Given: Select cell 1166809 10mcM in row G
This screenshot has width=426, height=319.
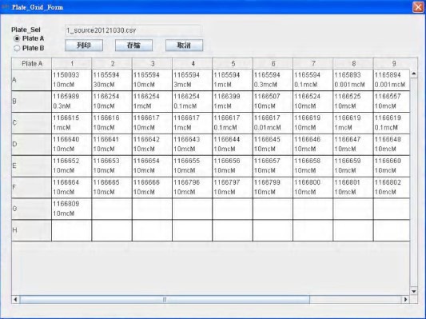Looking at the screenshot, I should [72, 209].
